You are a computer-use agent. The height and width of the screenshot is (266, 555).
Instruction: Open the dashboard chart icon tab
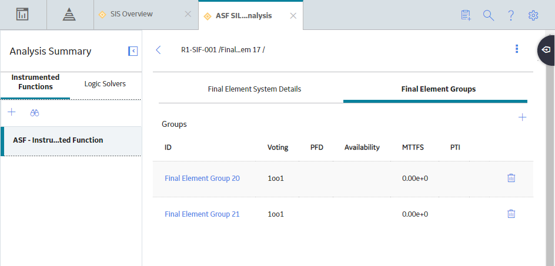point(23,15)
